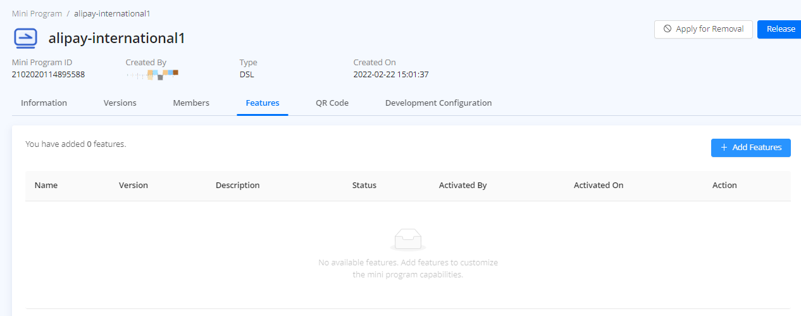Image resolution: width=801 pixels, height=316 pixels.
Task: Click the Activated On column header
Action: point(598,186)
